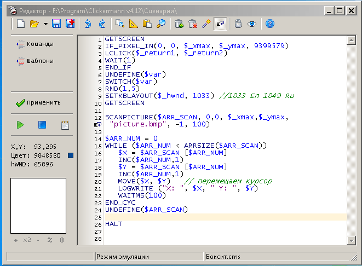The image size is (362, 266).
Task: Click the percent button under preview
Action: tap(50, 240)
